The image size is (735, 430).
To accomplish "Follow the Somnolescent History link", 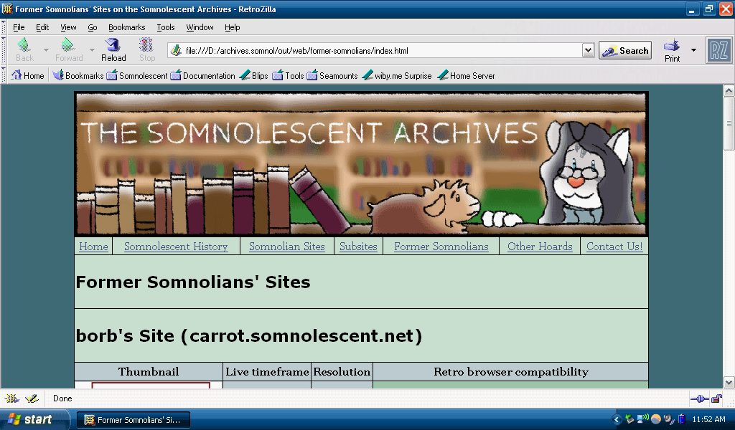I will pyautogui.click(x=176, y=247).
